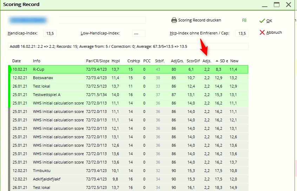
Task: Click the Hcp-Index ohne Einfrieren value field
Action: point(242,33)
